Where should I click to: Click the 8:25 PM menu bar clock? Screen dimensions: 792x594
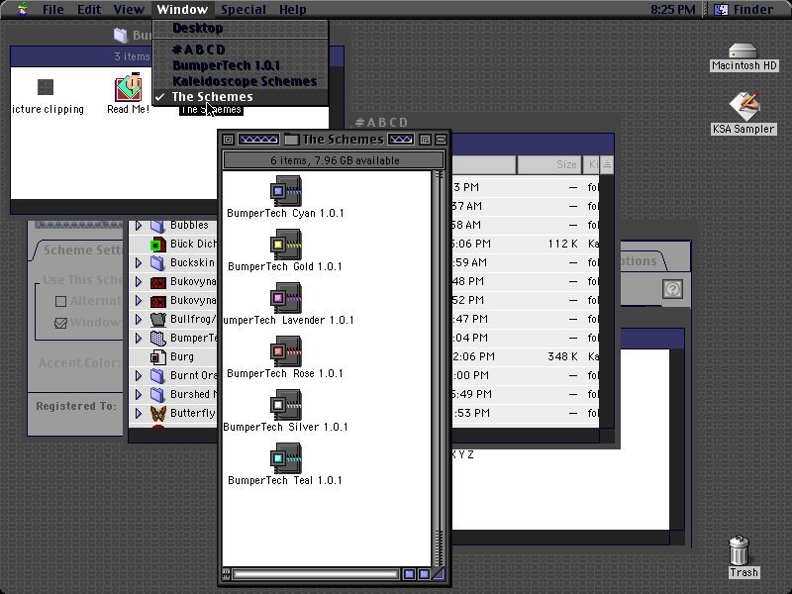672,9
